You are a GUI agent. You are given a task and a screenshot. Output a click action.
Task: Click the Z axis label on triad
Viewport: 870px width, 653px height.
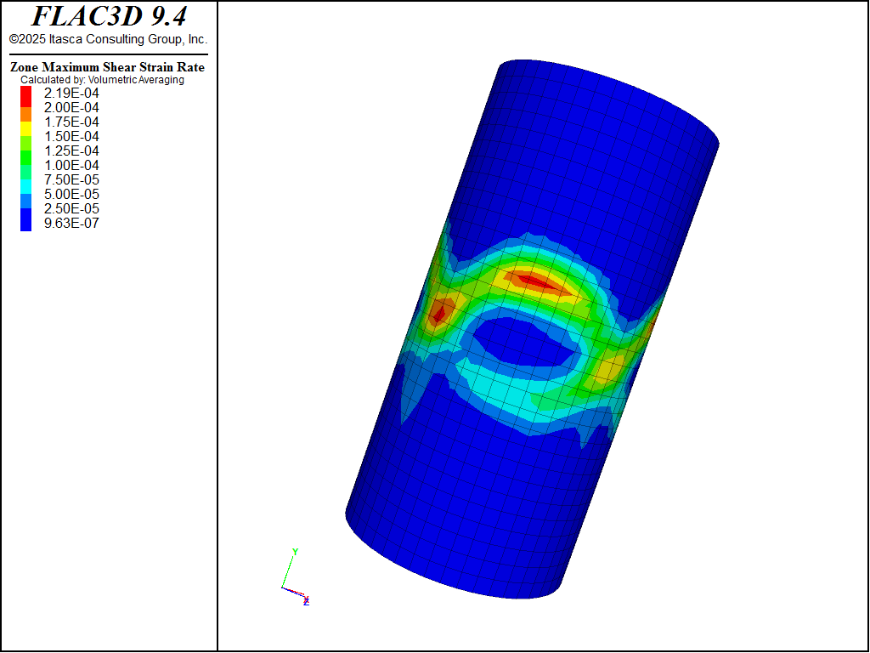[x=306, y=603]
